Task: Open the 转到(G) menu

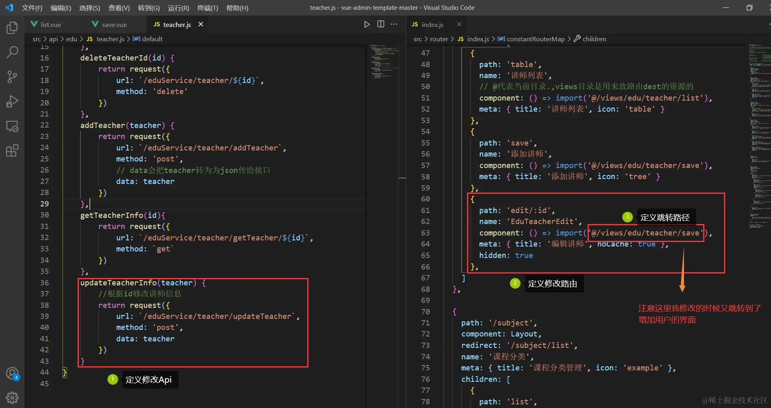Action: pyautogui.click(x=149, y=8)
